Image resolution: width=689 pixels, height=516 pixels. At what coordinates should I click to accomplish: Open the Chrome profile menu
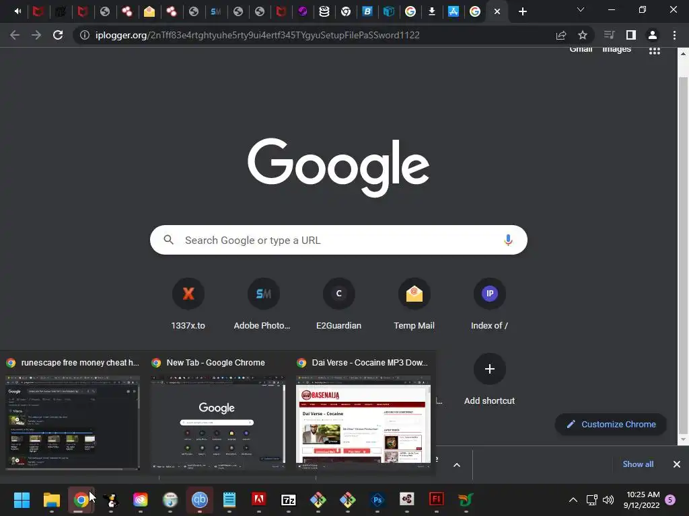coord(653,35)
